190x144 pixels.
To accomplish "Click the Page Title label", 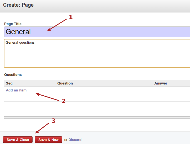I will [13, 24].
